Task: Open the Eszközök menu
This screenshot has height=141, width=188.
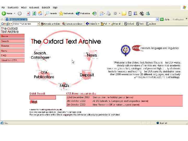Action: pyautogui.click(x=46, y=7)
